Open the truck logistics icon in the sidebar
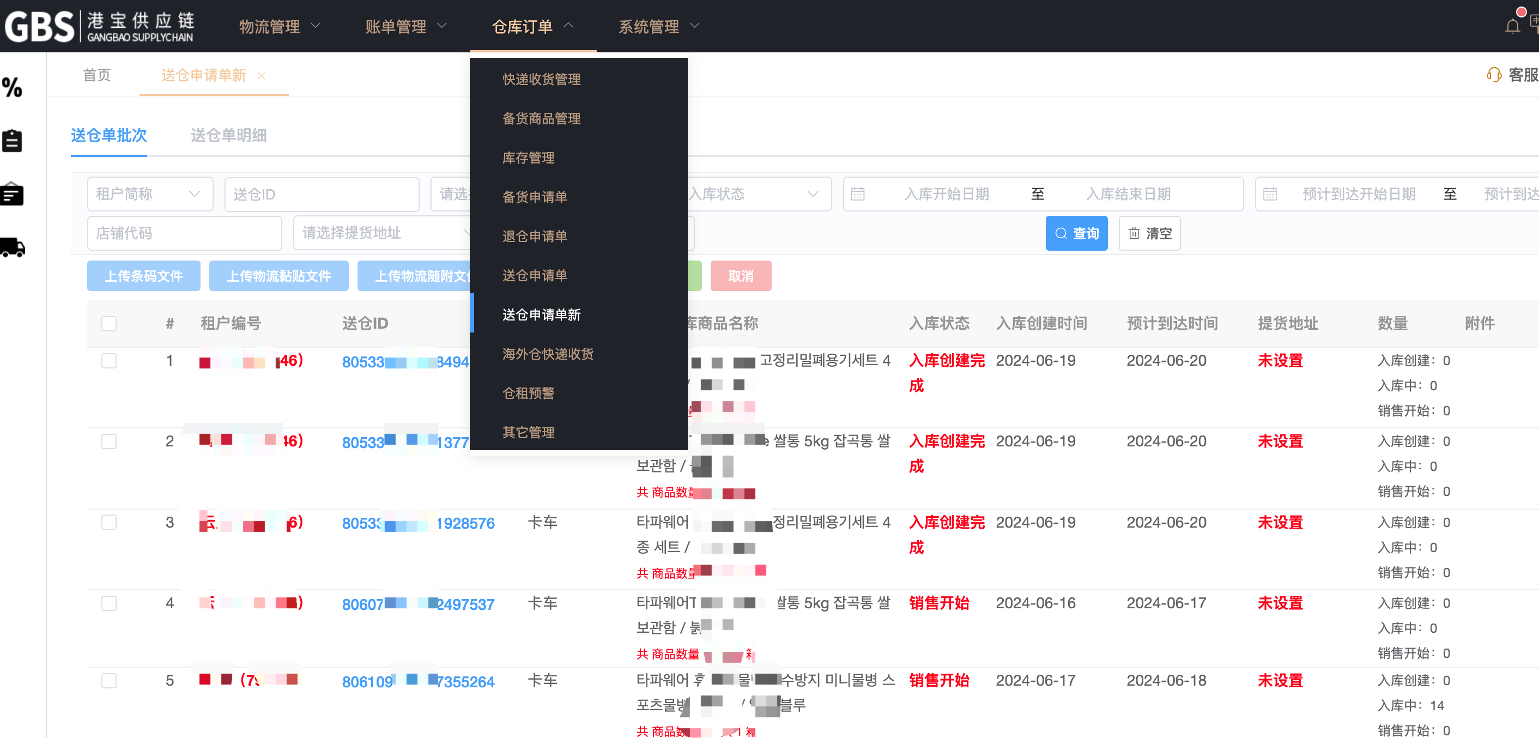This screenshot has width=1539, height=738. point(13,249)
